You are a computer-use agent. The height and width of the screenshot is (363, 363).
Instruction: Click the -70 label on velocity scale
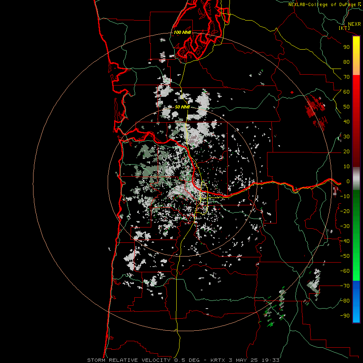tap(345, 286)
